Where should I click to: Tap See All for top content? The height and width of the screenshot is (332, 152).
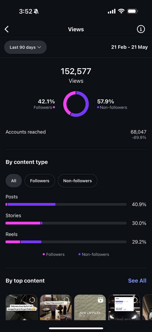coord(137,281)
